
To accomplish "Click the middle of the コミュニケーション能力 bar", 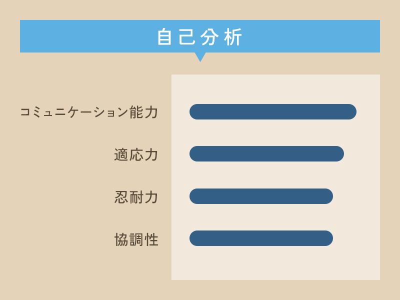I will pos(273,111).
